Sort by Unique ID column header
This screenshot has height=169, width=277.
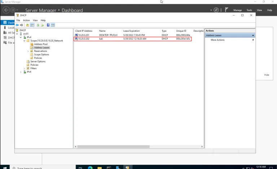point(183,31)
